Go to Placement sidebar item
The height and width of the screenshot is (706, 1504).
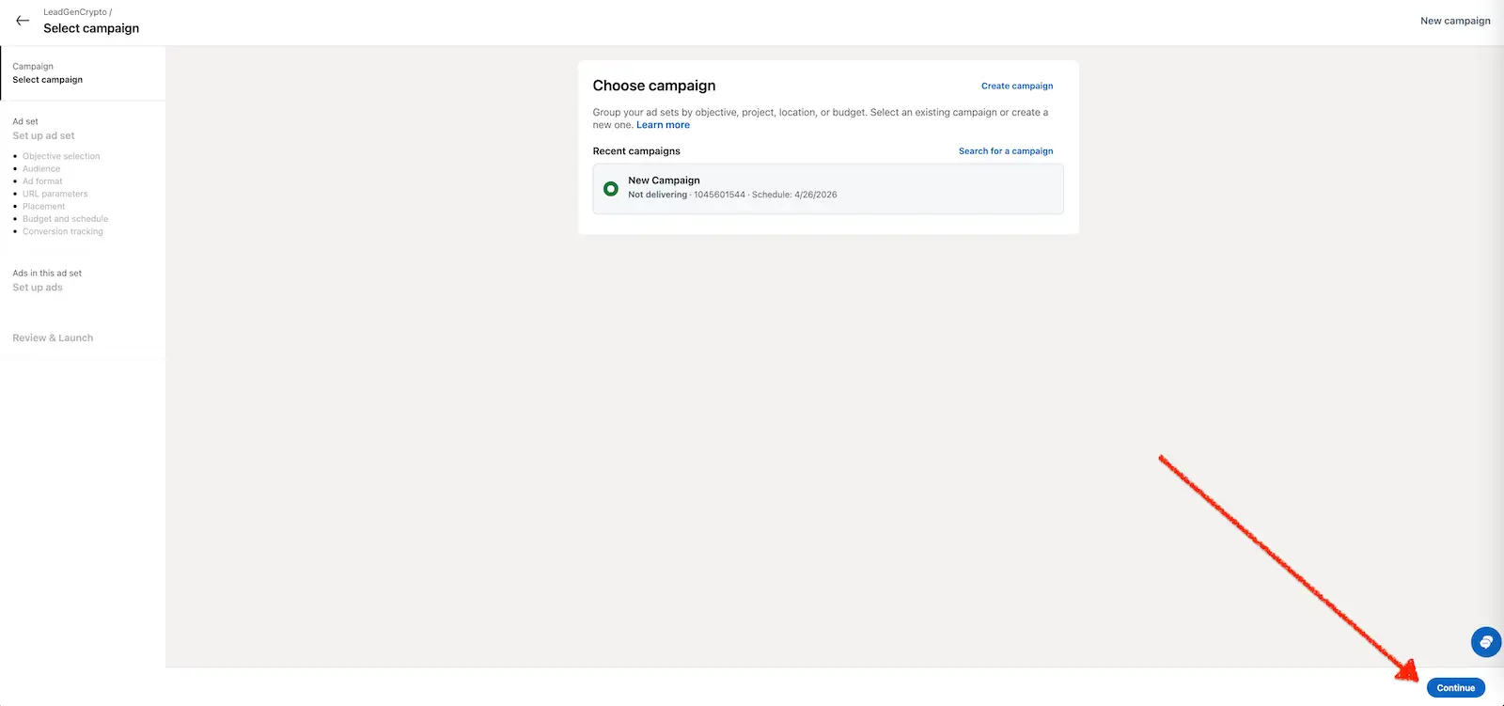[x=44, y=207]
